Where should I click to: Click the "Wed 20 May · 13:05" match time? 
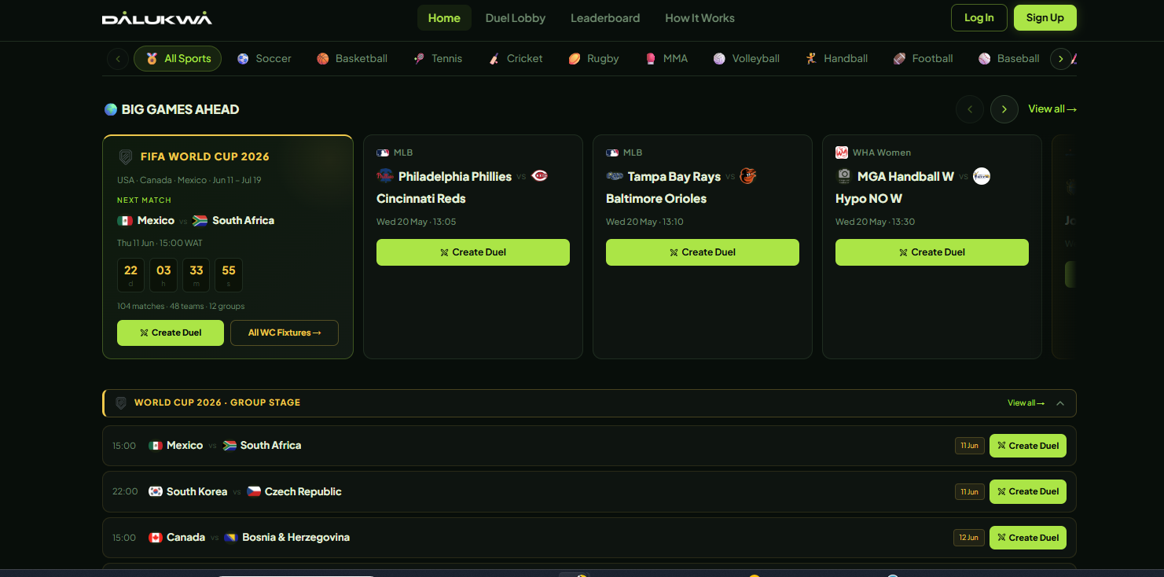click(x=416, y=222)
